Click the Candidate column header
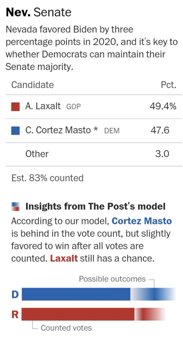The image size is (183, 340). tap(32, 85)
